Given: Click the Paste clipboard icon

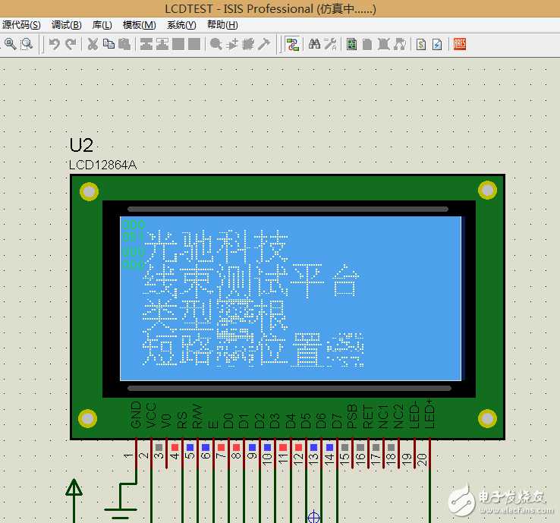Looking at the screenshot, I should [x=124, y=44].
